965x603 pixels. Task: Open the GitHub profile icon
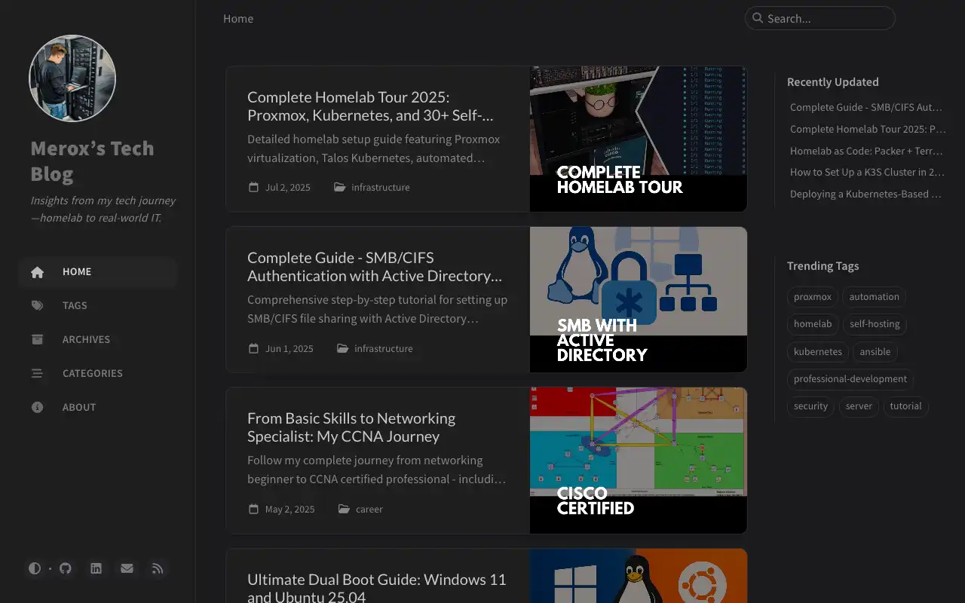tap(66, 568)
